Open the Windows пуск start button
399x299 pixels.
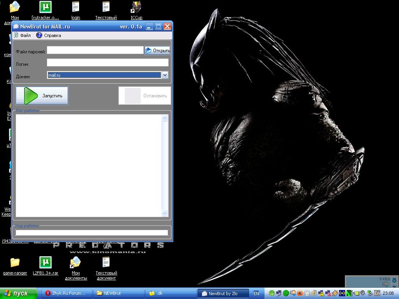pyautogui.click(x=18, y=294)
